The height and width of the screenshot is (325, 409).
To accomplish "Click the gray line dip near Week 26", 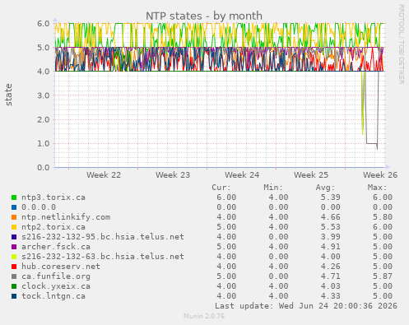I will (372, 143).
